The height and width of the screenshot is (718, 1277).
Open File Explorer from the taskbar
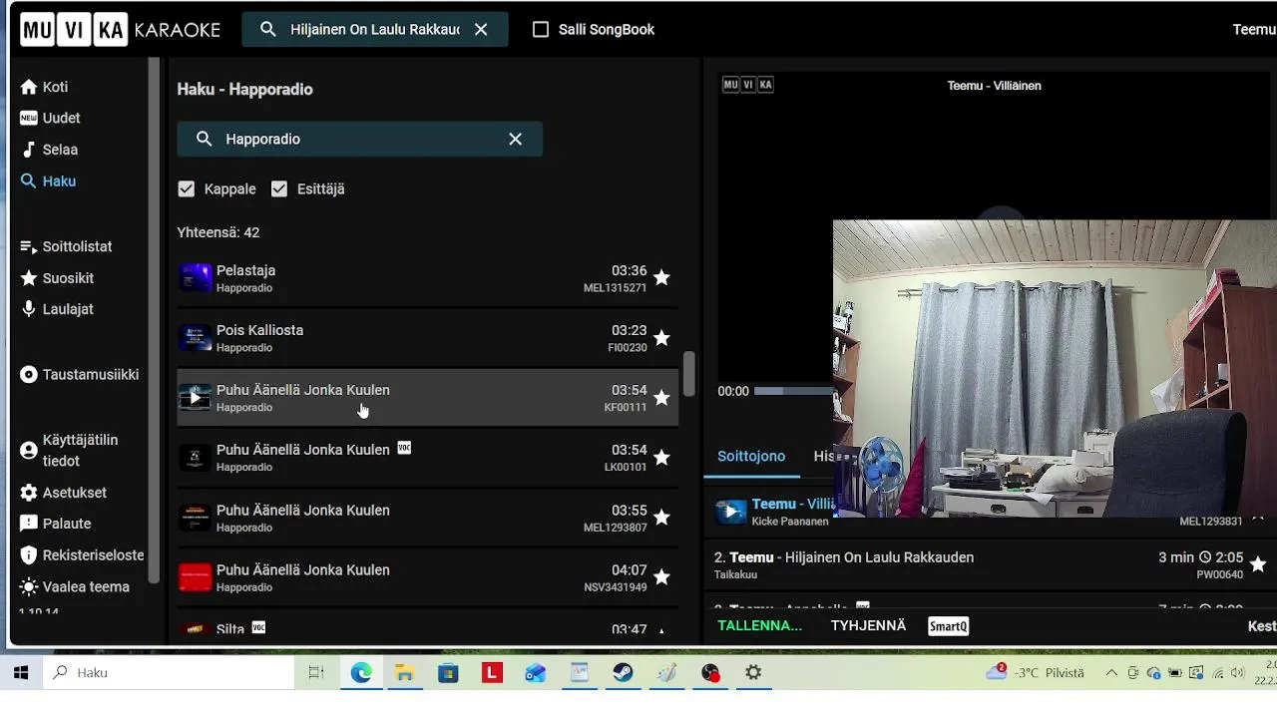coord(404,673)
